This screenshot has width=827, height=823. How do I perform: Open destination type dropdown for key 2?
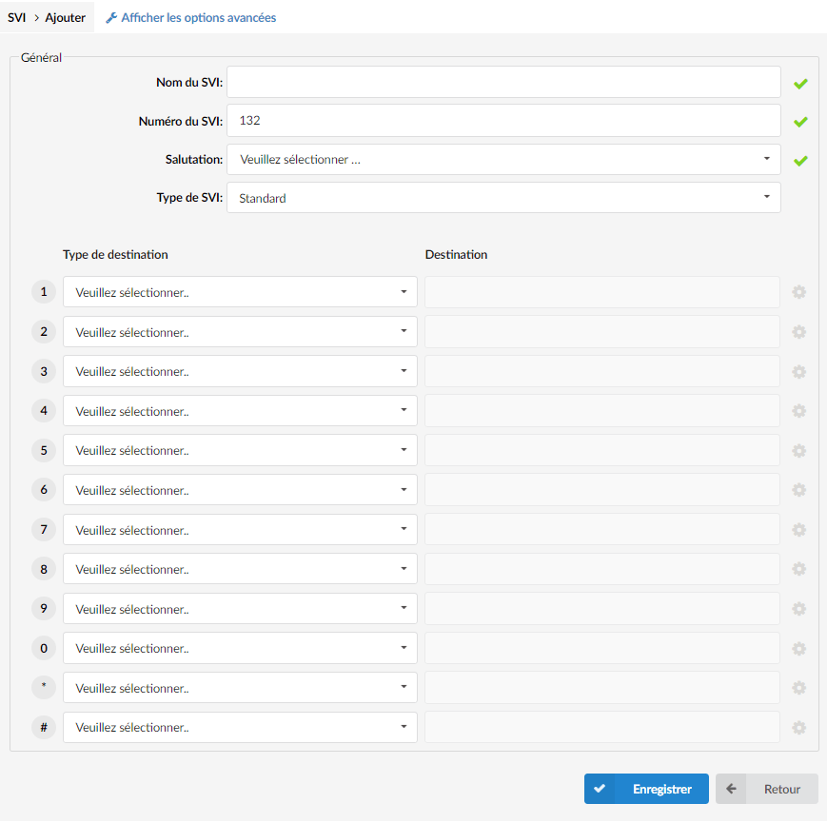point(240,332)
